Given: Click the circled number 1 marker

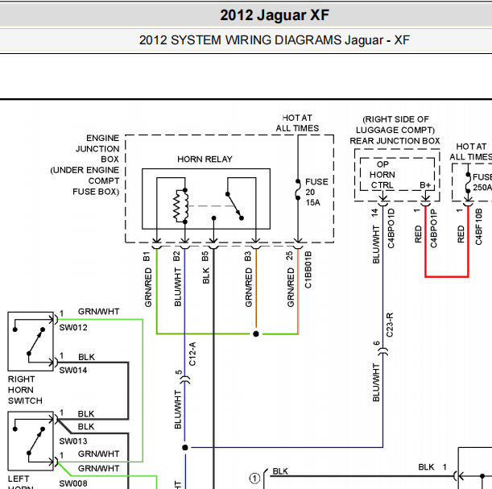Looking at the screenshot, I should pyautogui.click(x=254, y=479).
